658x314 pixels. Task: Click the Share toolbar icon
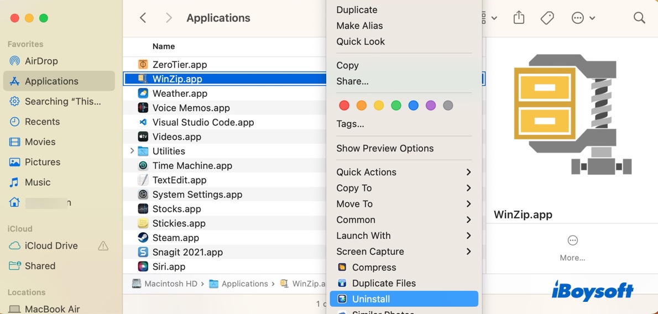coord(519,18)
